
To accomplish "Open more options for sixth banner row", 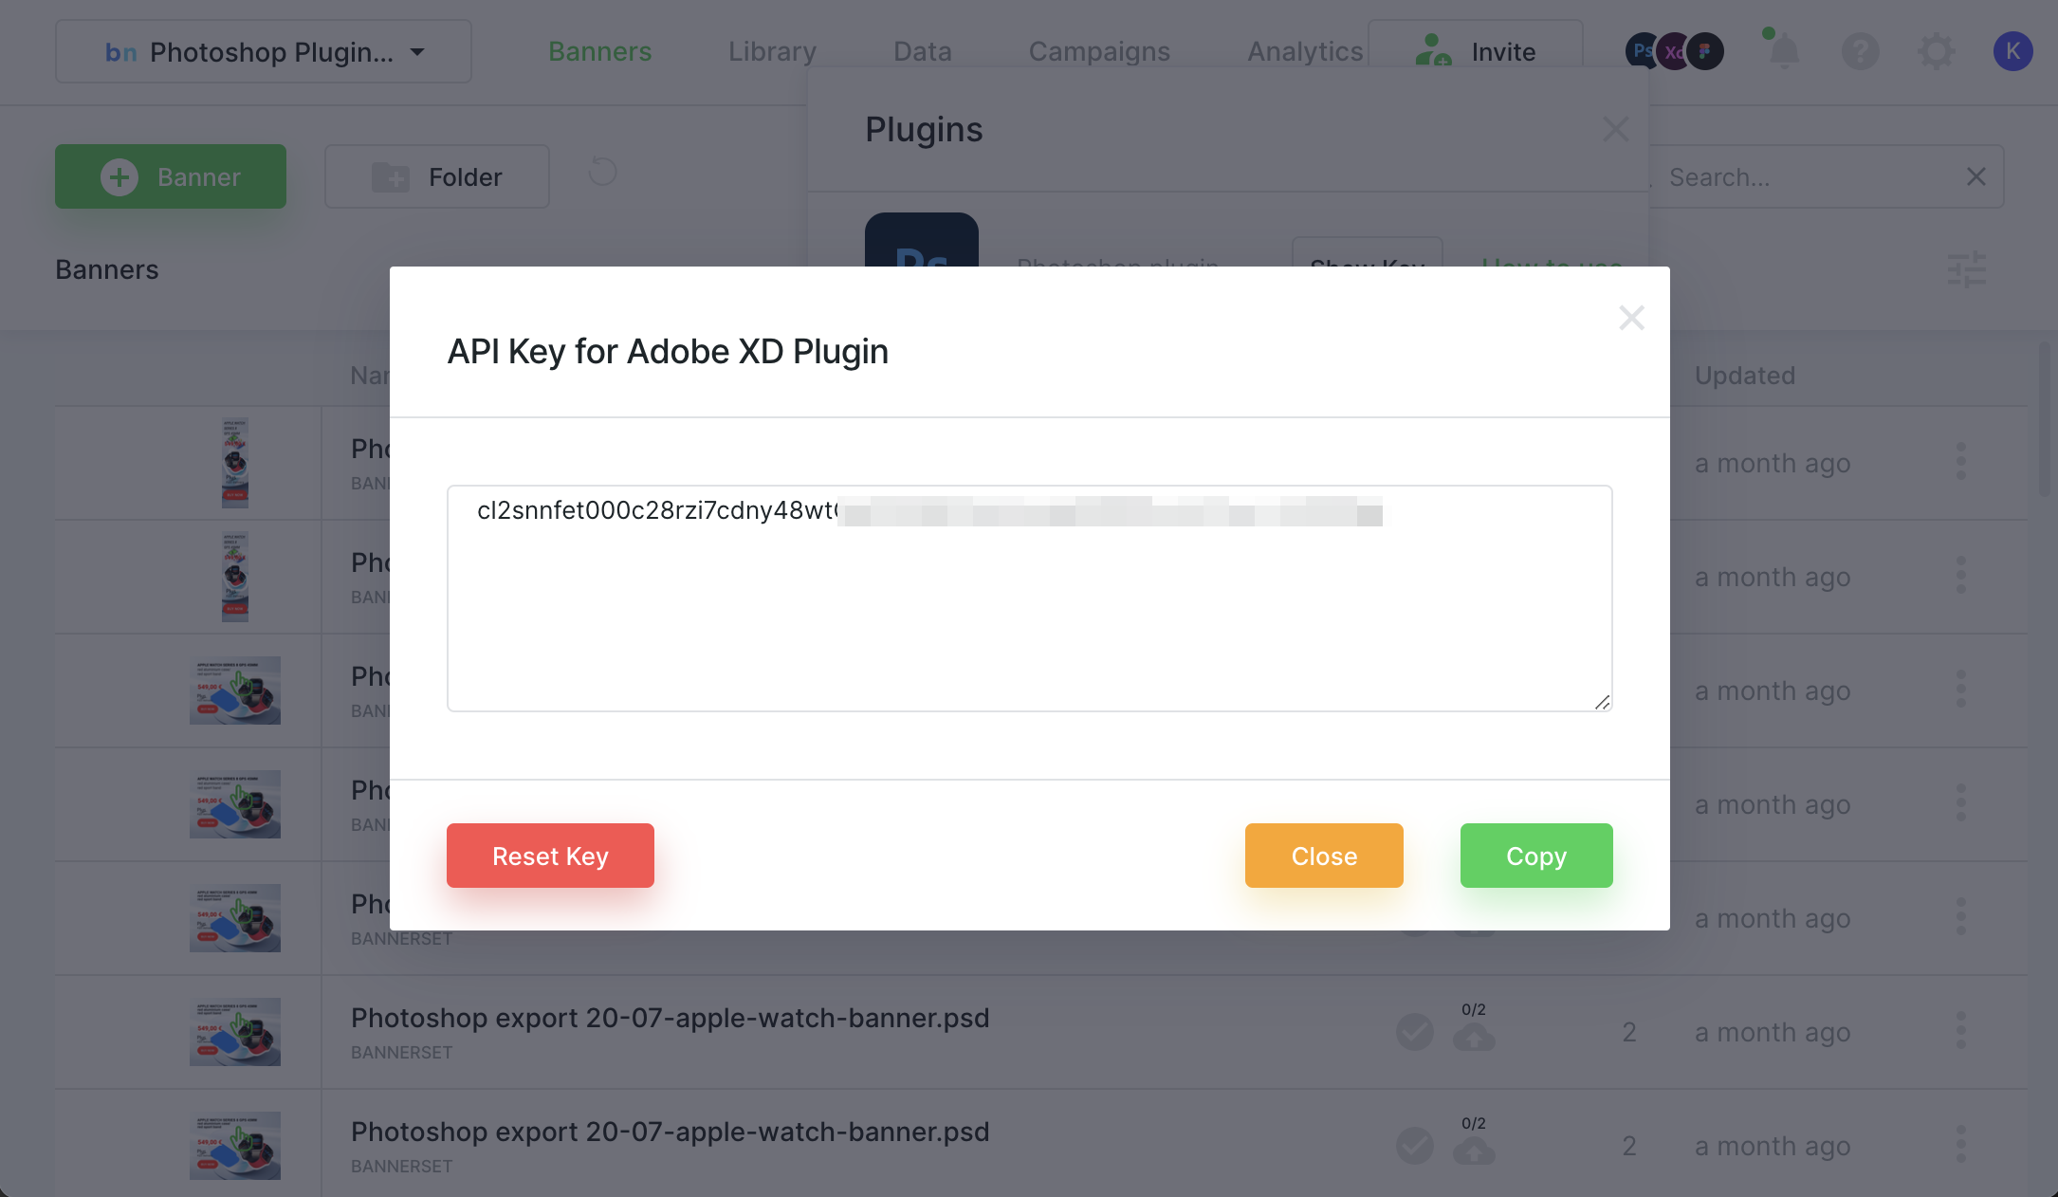I will click(1961, 1031).
